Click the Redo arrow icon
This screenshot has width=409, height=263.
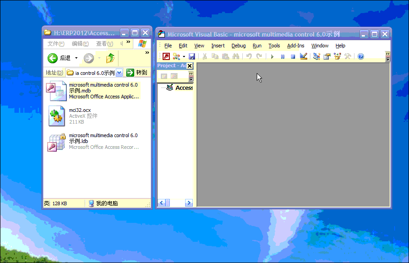(x=259, y=56)
